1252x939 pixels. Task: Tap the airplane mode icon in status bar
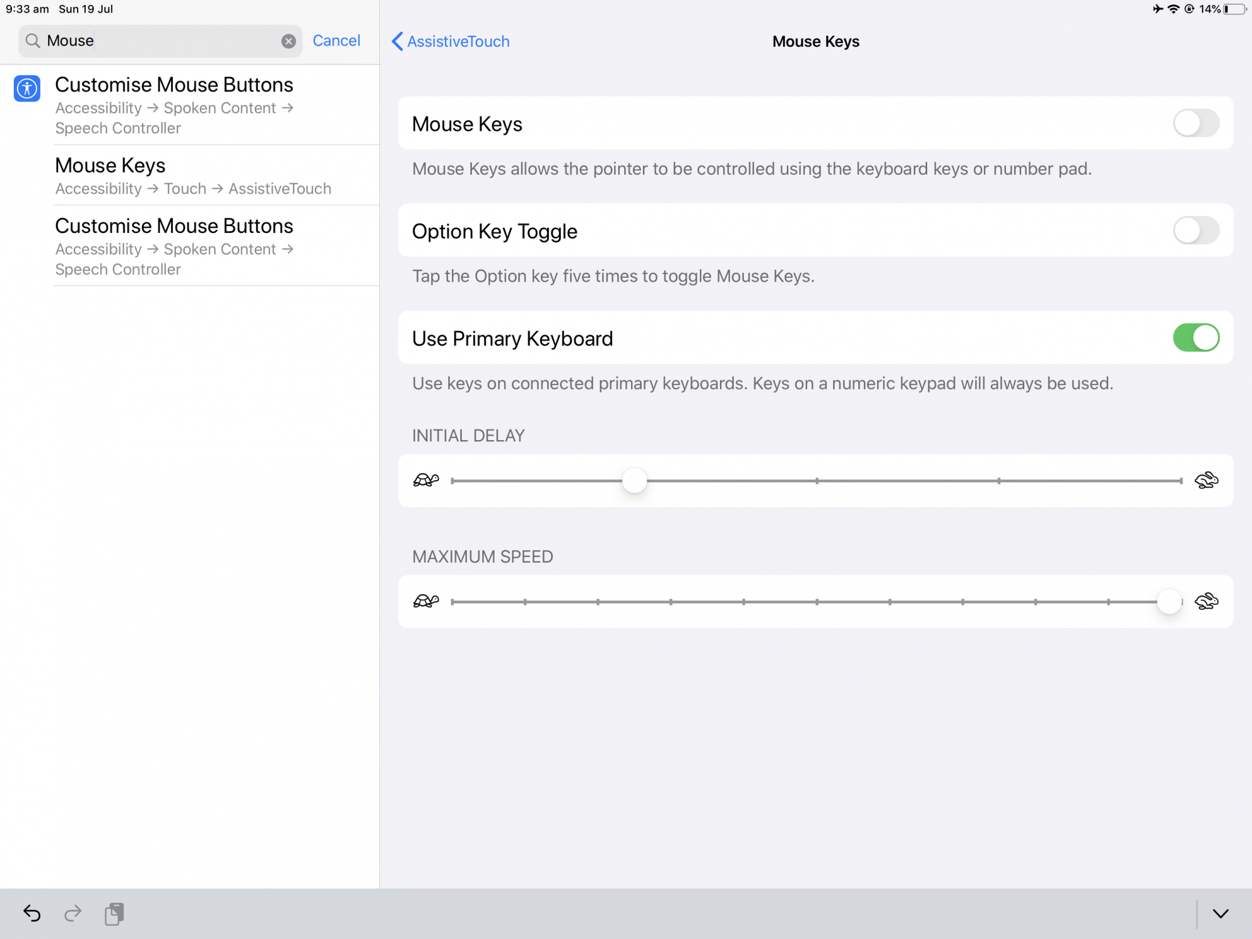[1158, 9]
